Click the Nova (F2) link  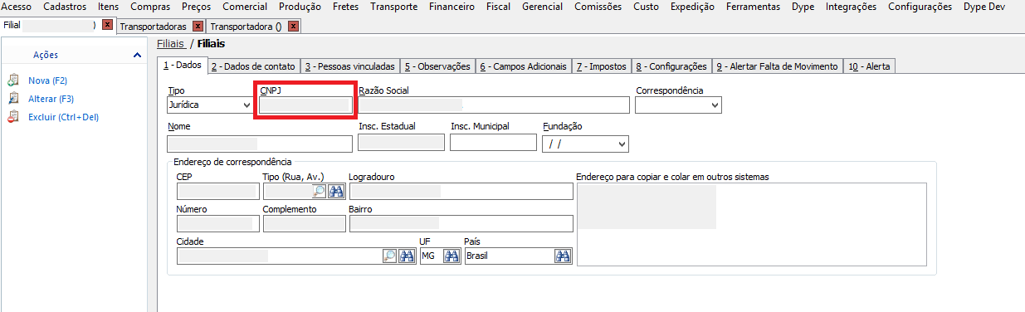pyautogui.click(x=47, y=81)
